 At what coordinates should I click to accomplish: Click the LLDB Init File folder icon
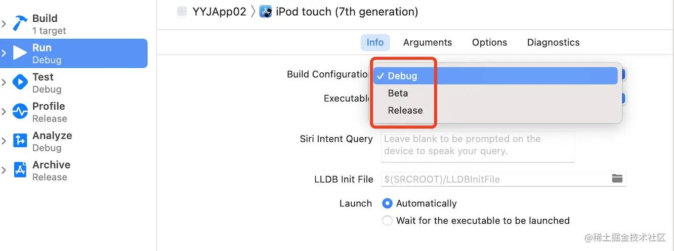point(617,179)
